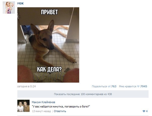Click the 'Мне нравится' like link
The image size is (152, 116).
point(128,86)
